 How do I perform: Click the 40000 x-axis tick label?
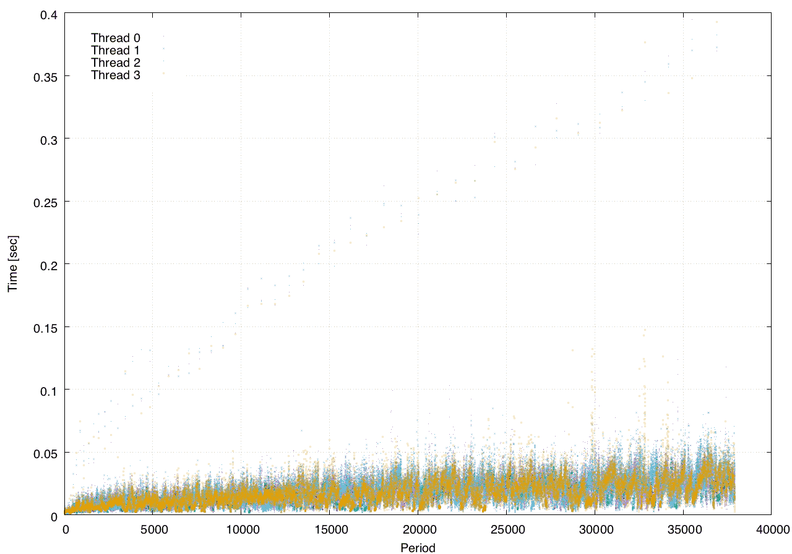771,529
